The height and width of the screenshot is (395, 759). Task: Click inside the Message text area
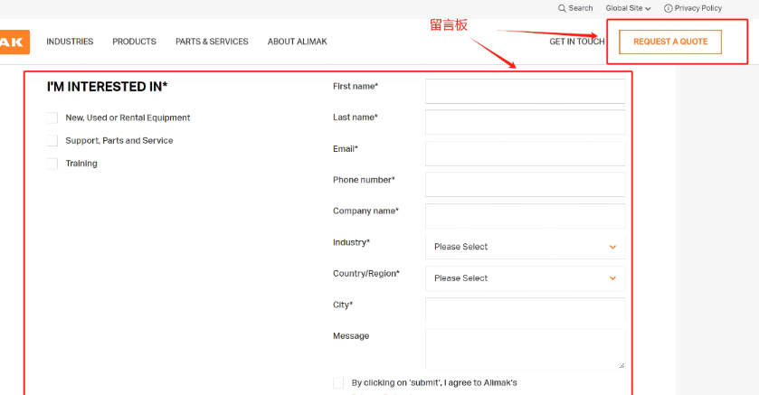pyautogui.click(x=525, y=349)
